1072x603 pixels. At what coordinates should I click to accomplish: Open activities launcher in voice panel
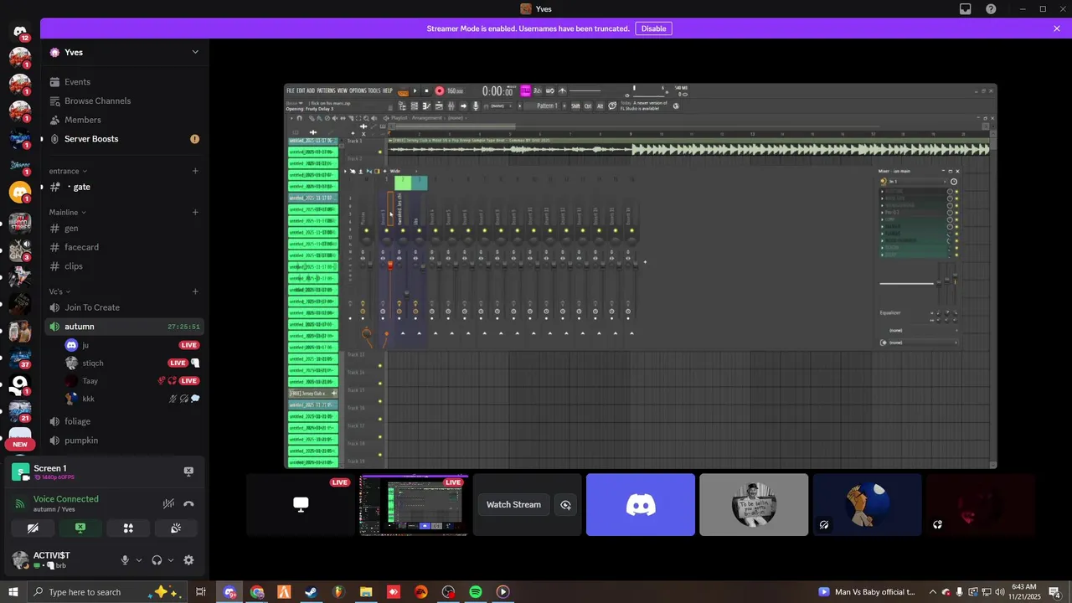point(128,528)
